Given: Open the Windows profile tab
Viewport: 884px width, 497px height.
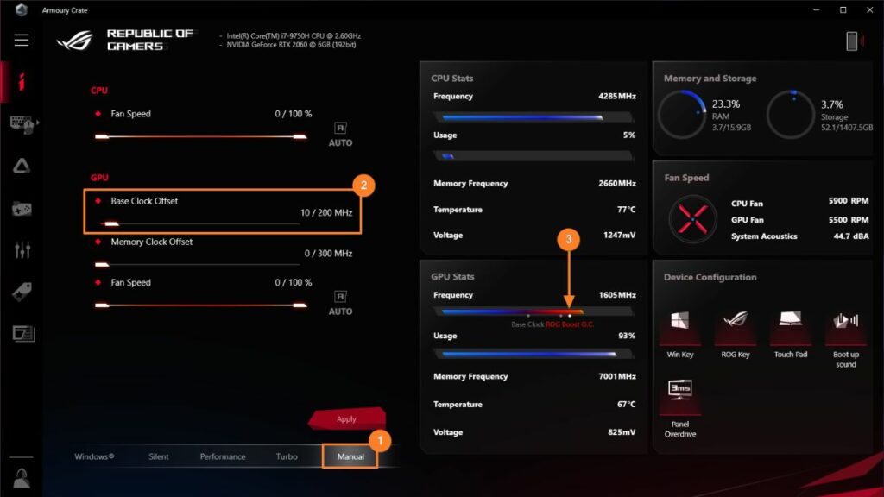Looking at the screenshot, I should pos(92,456).
